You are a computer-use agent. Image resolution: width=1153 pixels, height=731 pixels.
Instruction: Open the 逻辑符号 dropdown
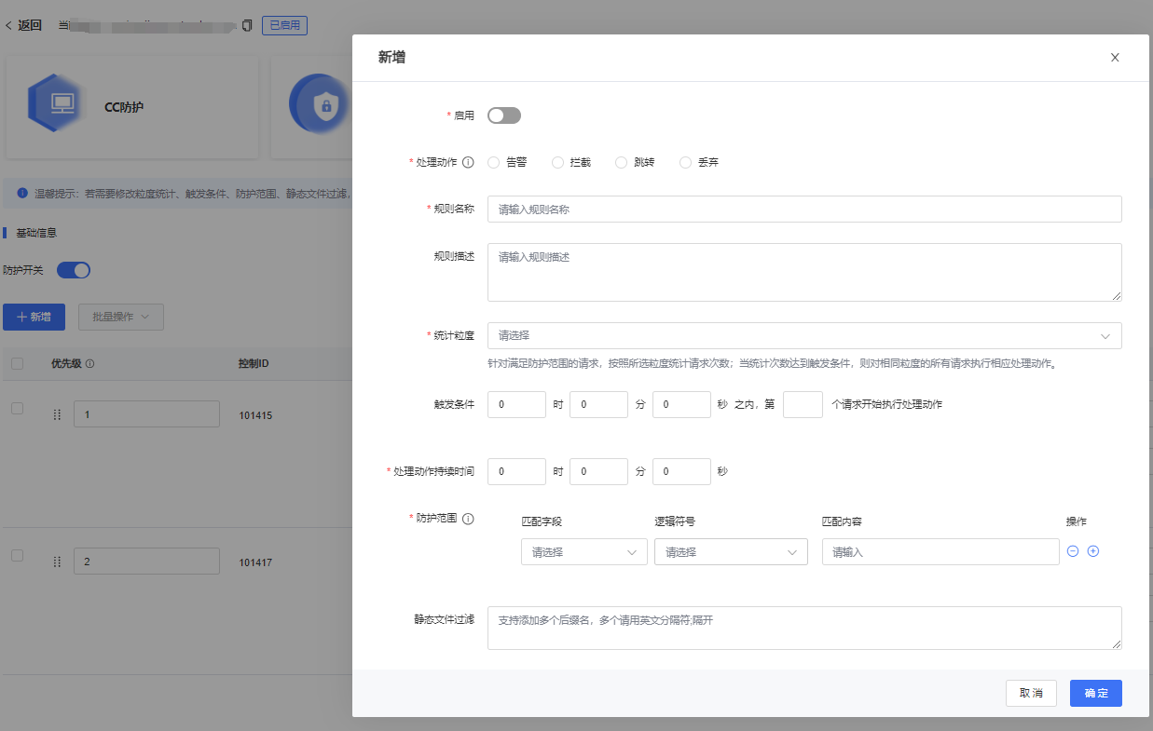(731, 552)
